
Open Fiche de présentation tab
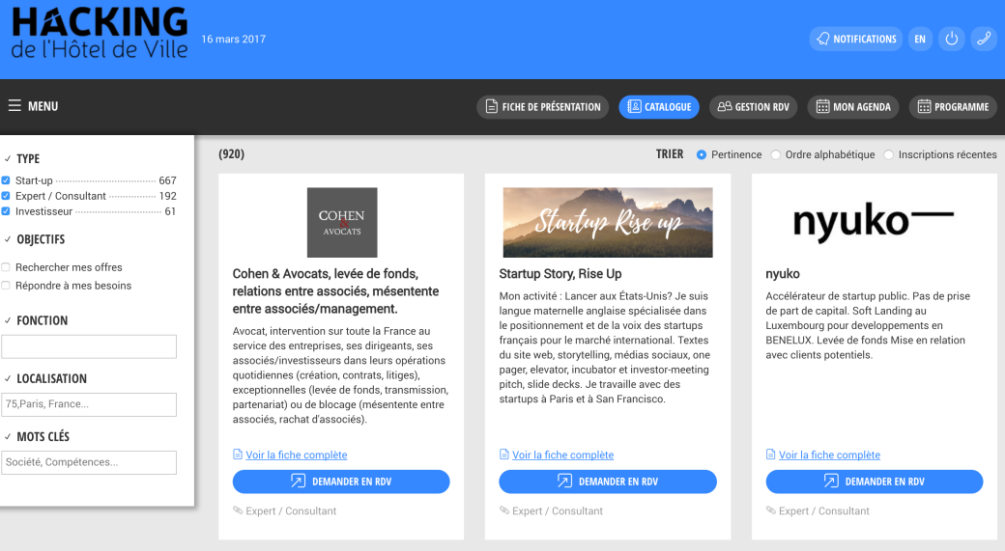(x=543, y=107)
